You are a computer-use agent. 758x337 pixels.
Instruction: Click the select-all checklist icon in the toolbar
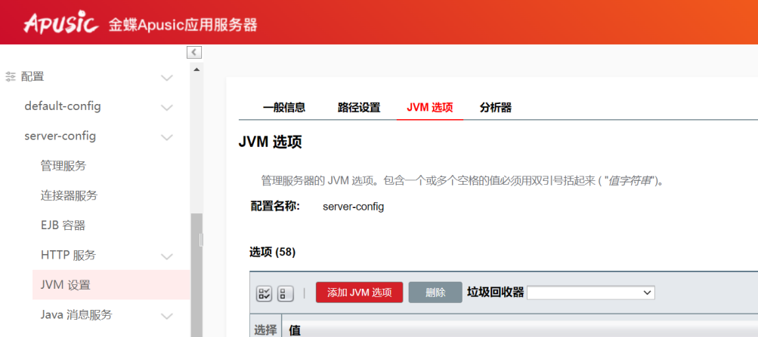pos(264,293)
